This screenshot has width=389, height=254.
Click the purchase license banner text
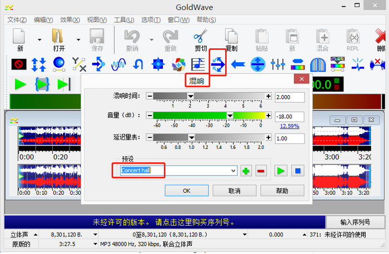[164, 222]
